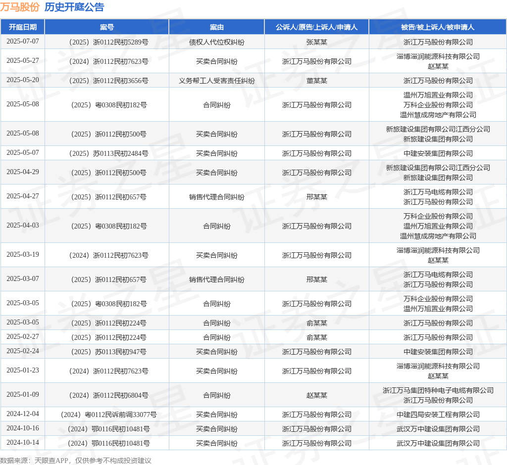This screenshot has width=507, height=465.
Task: Click the 被告/被上诉人/被申请人 column header
Action: [438, 27]
